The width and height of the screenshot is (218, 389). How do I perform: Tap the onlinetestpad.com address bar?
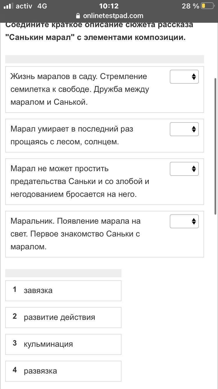click(113, 16)
